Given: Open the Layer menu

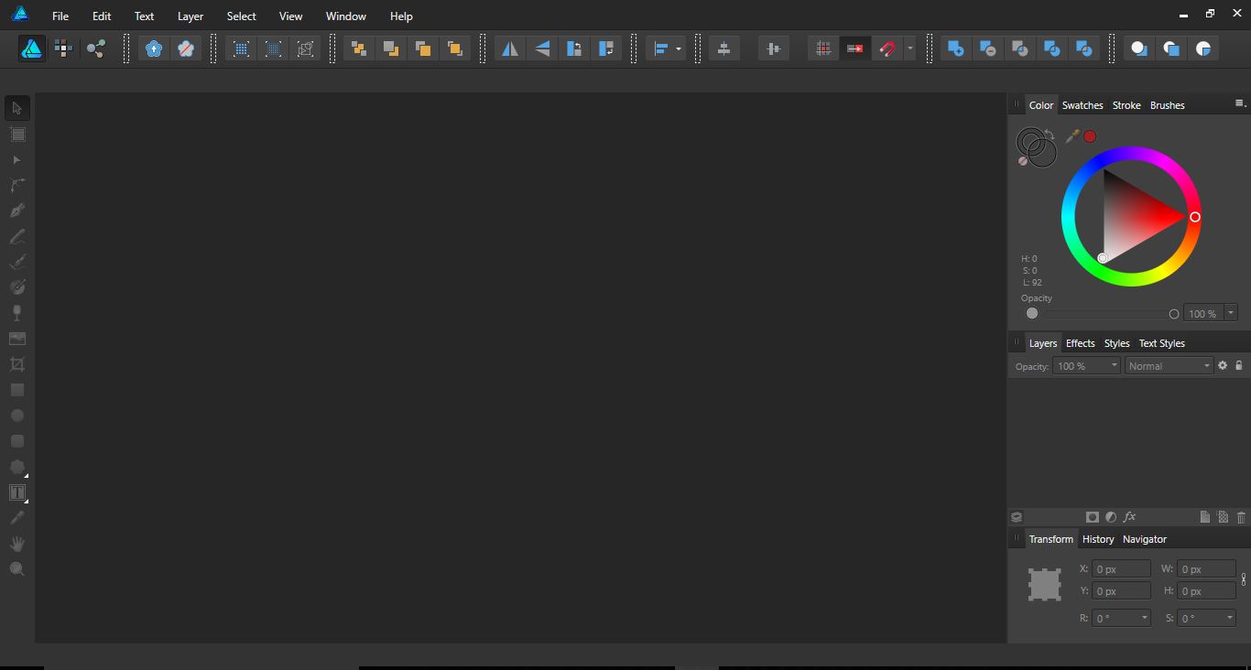Looking at the screenshot, I should click(190, 16).
